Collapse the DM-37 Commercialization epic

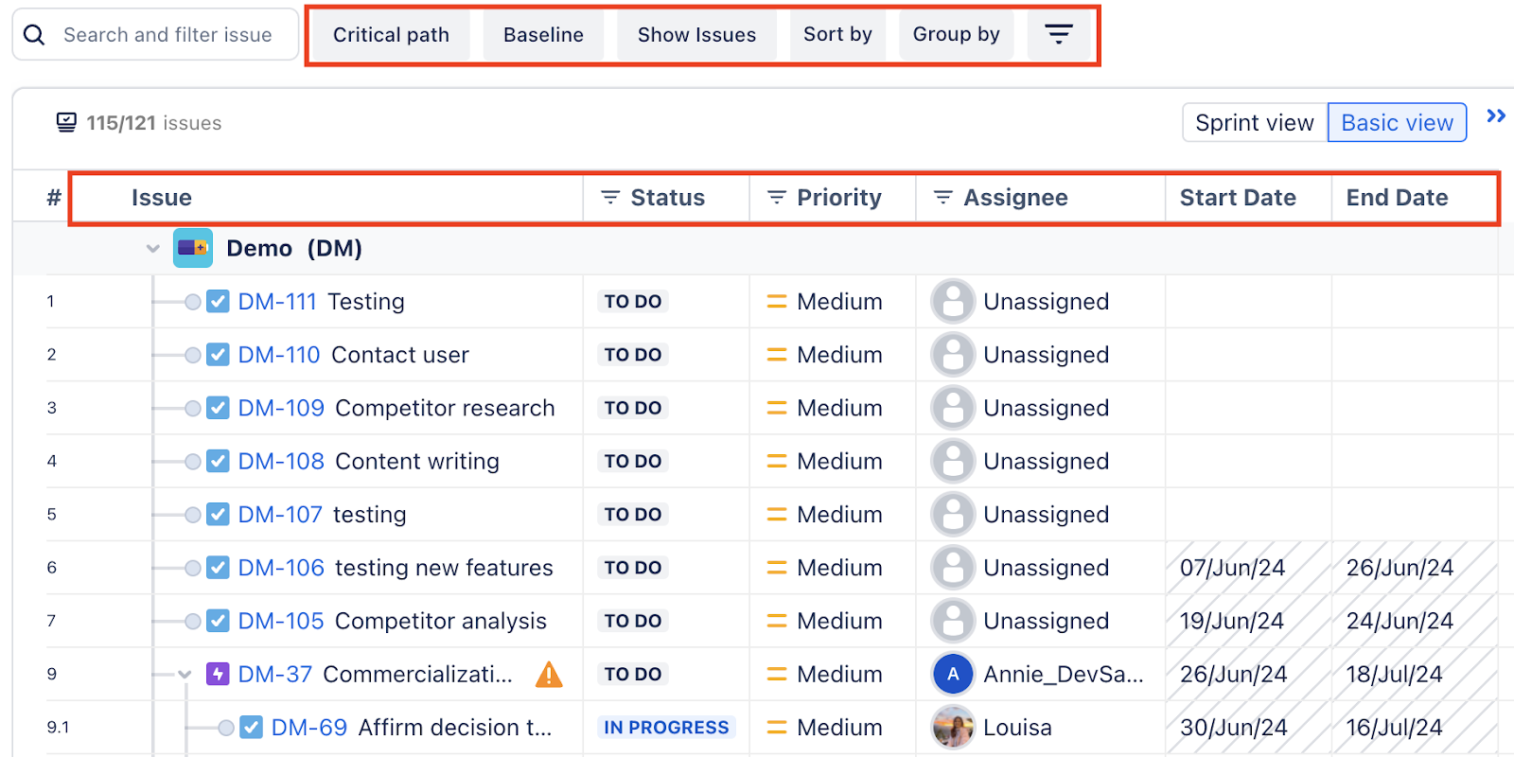185,675
